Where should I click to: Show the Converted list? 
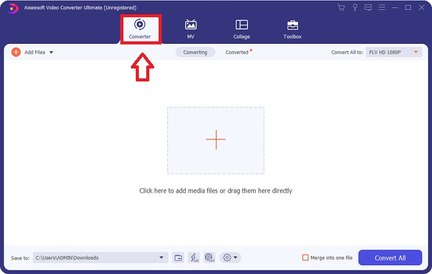point(237,52)
